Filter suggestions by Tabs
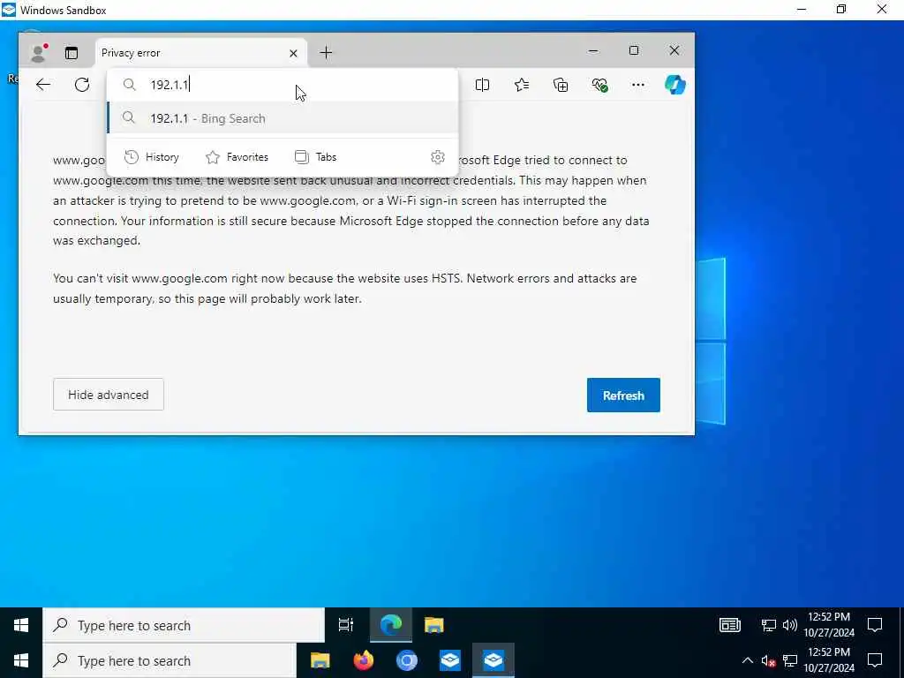The height and width of the screenshot is (678, 904). point(315,157)
